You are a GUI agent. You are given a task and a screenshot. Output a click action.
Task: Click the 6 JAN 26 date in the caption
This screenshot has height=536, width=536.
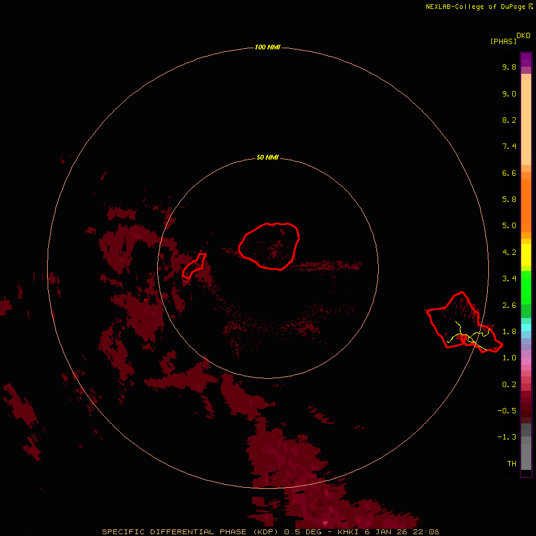coord(387,532)
